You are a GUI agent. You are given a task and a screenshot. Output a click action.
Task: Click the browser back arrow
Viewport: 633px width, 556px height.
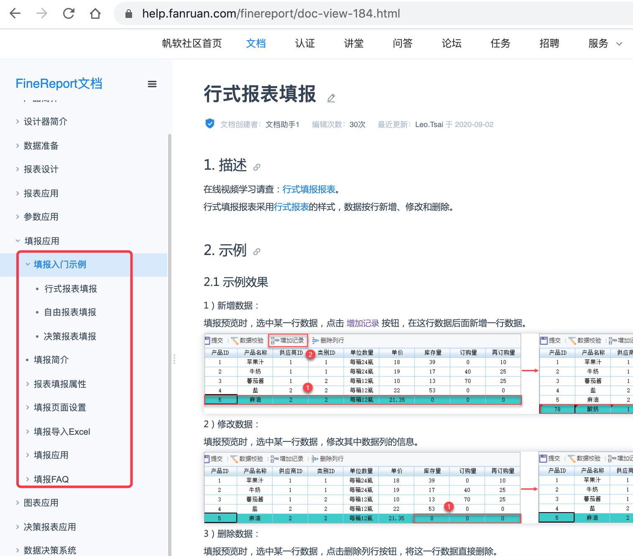[15, 14]
